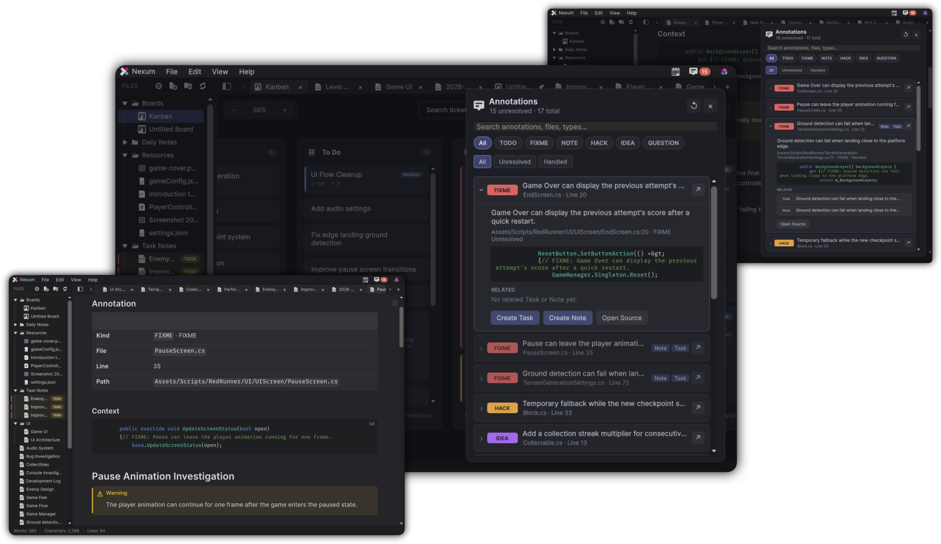Click zoom in plus button on Kanban
Screen dimensions: 941x544
[285, 110]
